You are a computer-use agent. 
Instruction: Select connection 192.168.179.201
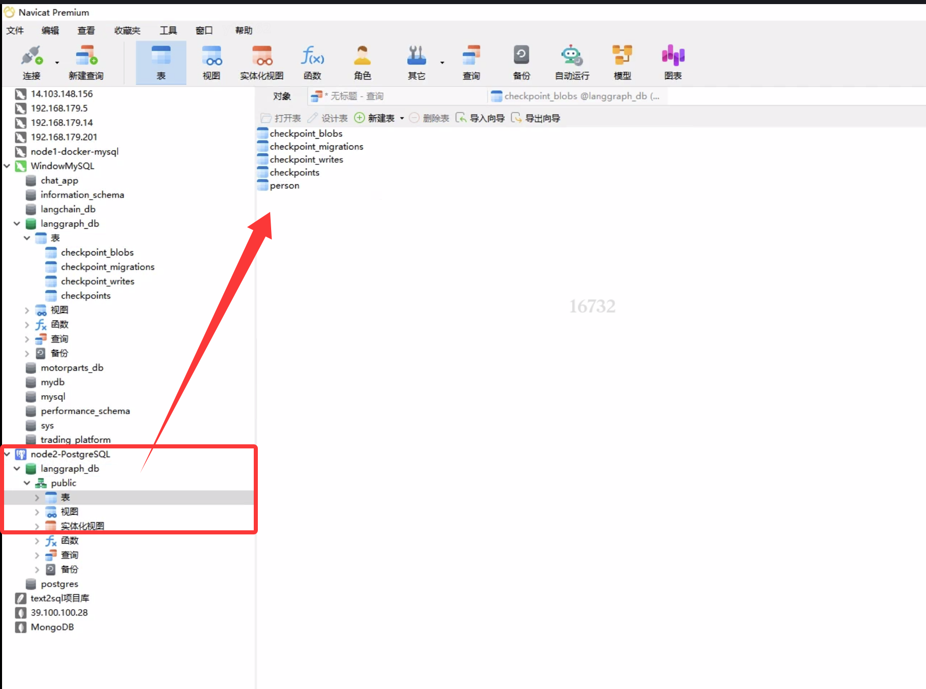(64, 137)
